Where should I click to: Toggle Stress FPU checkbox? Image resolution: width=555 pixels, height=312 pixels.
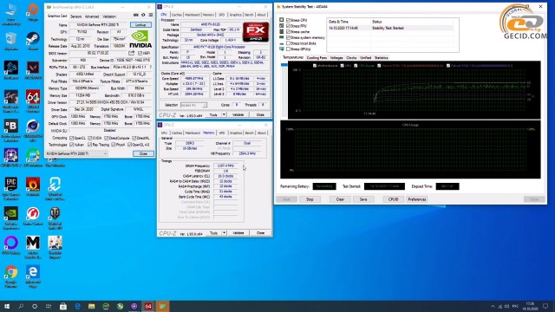[288, 26]
